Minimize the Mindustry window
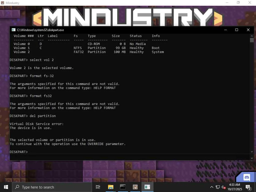Image resolution: width=256 pixels, height=192 pixels. 227,3
